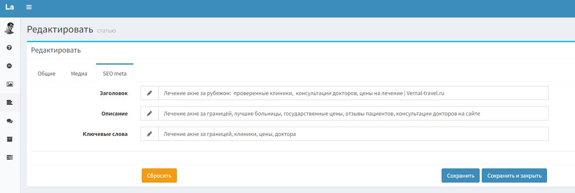The image size is (575, 193).
Task: Click the pencil icon beside Заголовок field
Action: coord(150,93)
